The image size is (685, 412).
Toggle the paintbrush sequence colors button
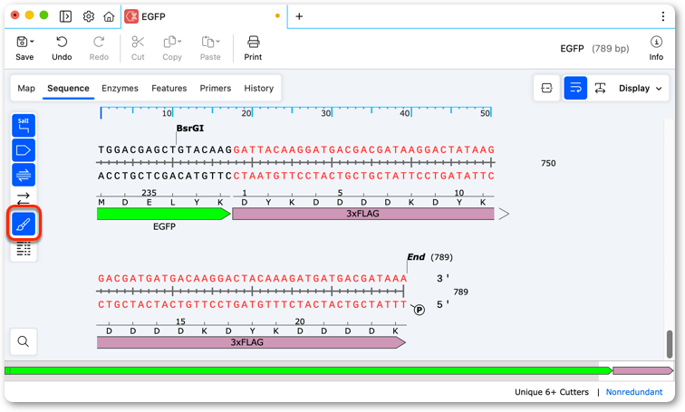24,224
